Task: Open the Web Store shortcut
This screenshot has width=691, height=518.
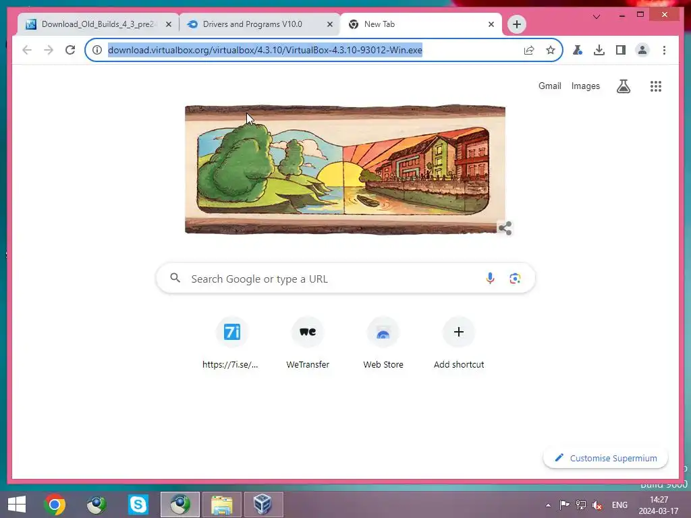Action: 383,343
